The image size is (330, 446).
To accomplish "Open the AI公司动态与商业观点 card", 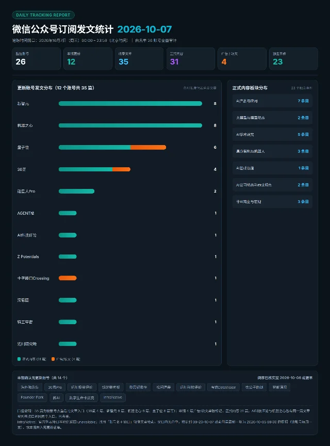I will coord(272,185).
